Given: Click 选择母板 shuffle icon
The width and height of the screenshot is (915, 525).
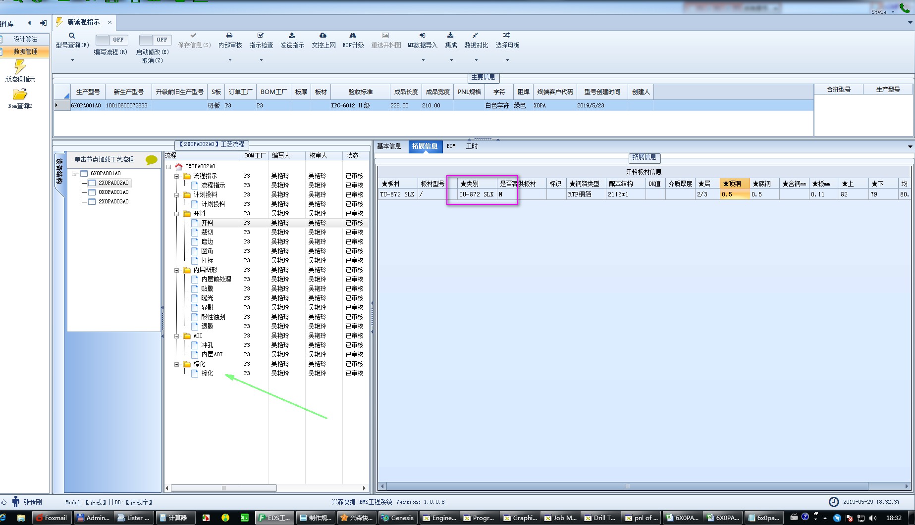Looking at the screenshot, I should 506,36.
